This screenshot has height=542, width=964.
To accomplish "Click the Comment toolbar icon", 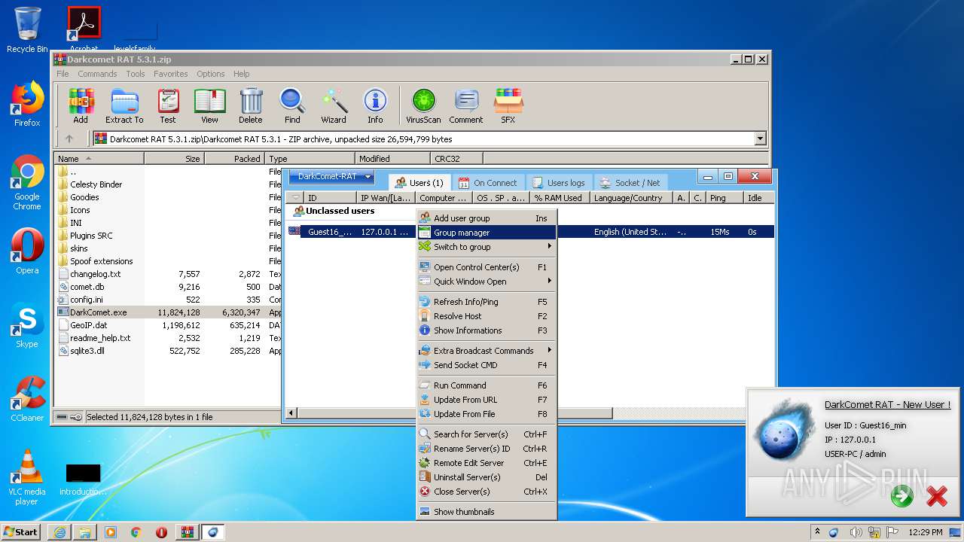I will [x=466, y=106].
